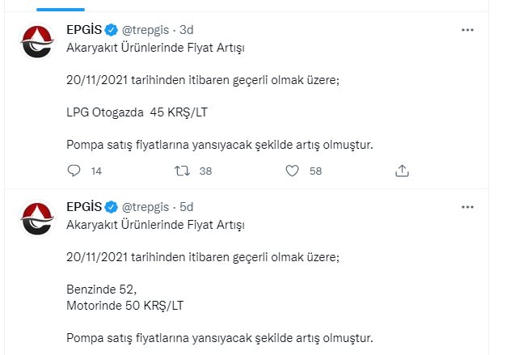Image resolution: width=519 pixels, height=355 pixels.
Task: Open EPGİS profile name on 3d tweet
Action: coord(84,30)
